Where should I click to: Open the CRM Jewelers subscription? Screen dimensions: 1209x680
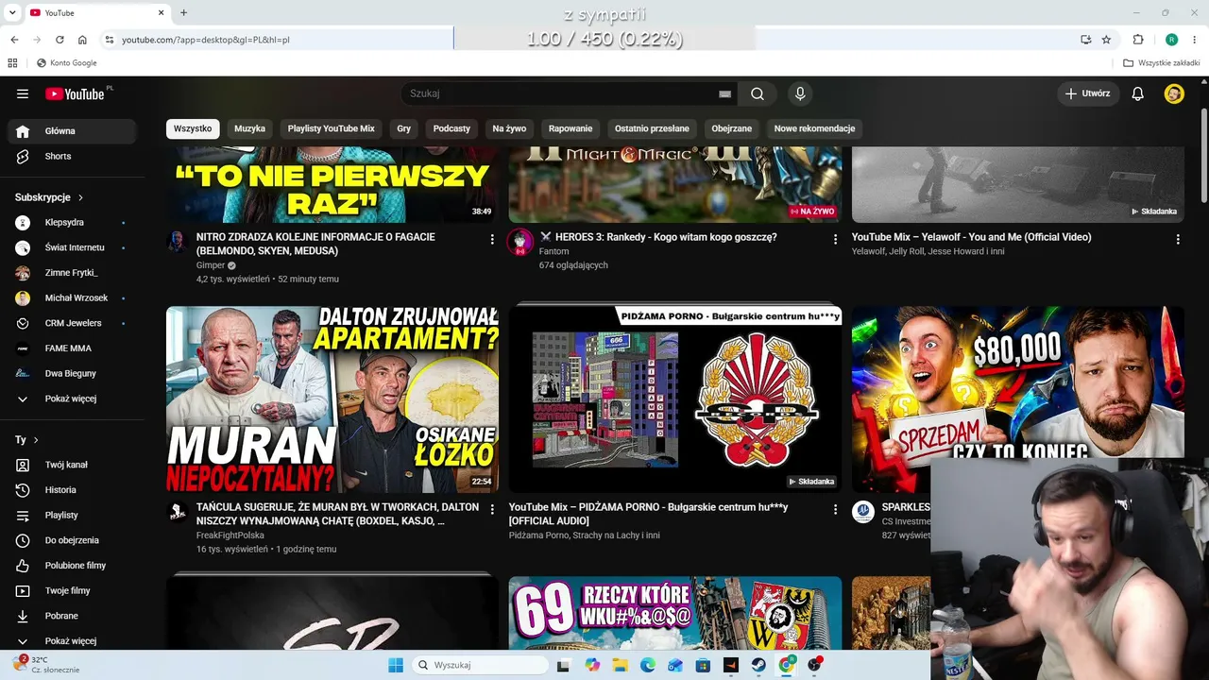coord(72,323)
